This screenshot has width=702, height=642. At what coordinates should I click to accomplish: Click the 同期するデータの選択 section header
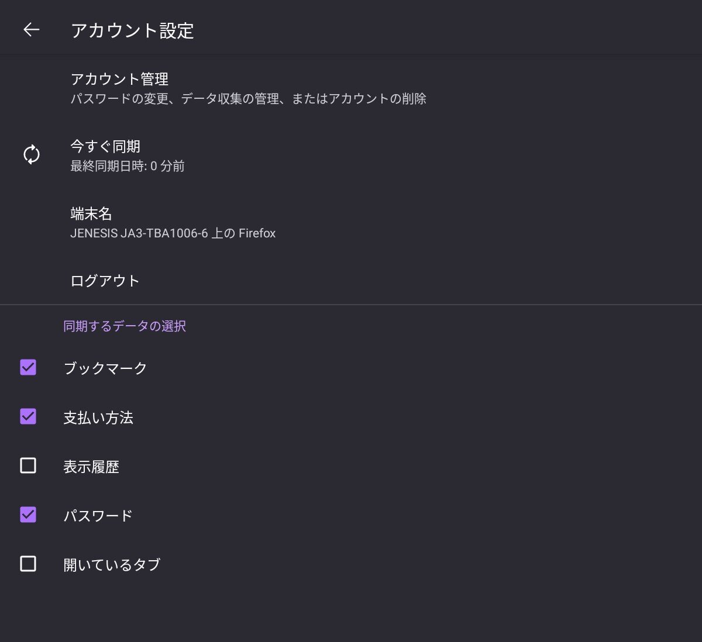coord(125,326)
